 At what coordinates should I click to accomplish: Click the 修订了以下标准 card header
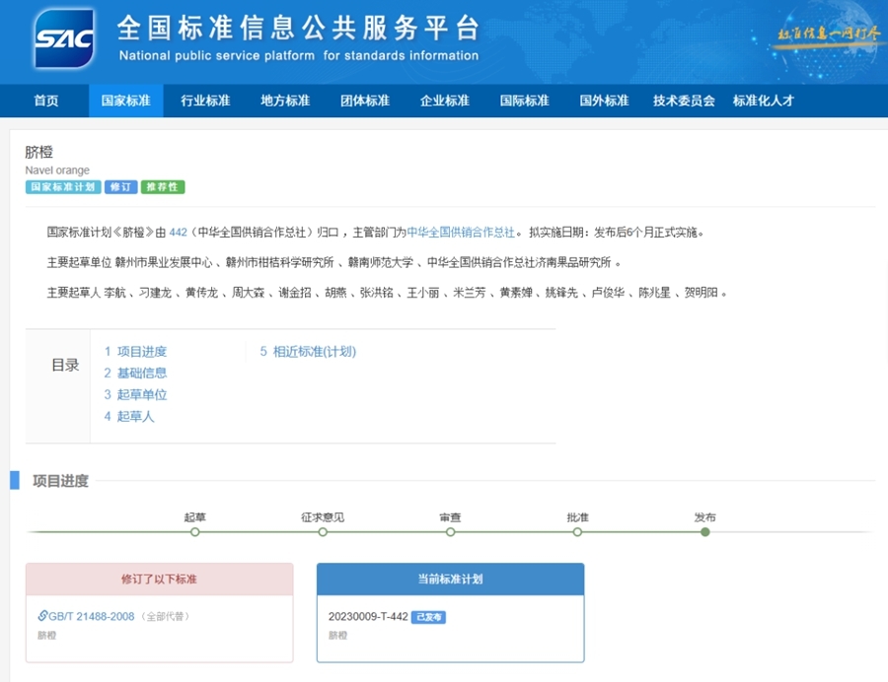click(x=159, y=580)
